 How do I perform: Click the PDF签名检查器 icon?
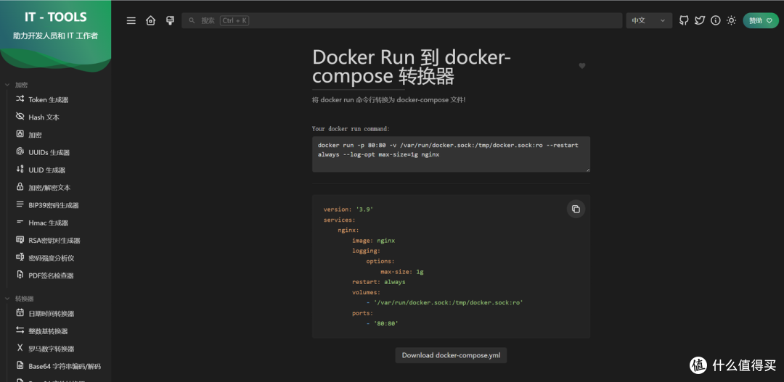pyautogui.click(x=20, y=275)
